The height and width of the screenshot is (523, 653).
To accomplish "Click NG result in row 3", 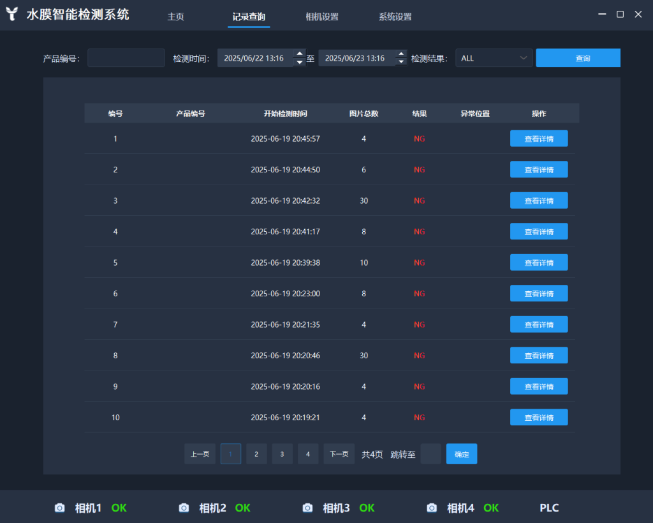I will point(420,201).
